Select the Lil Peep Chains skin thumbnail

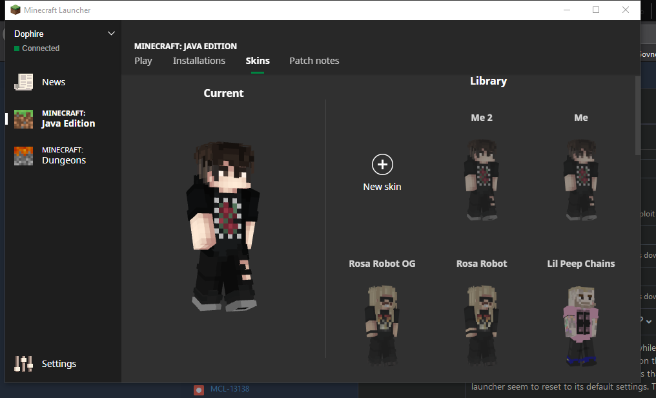coord(581,326)
